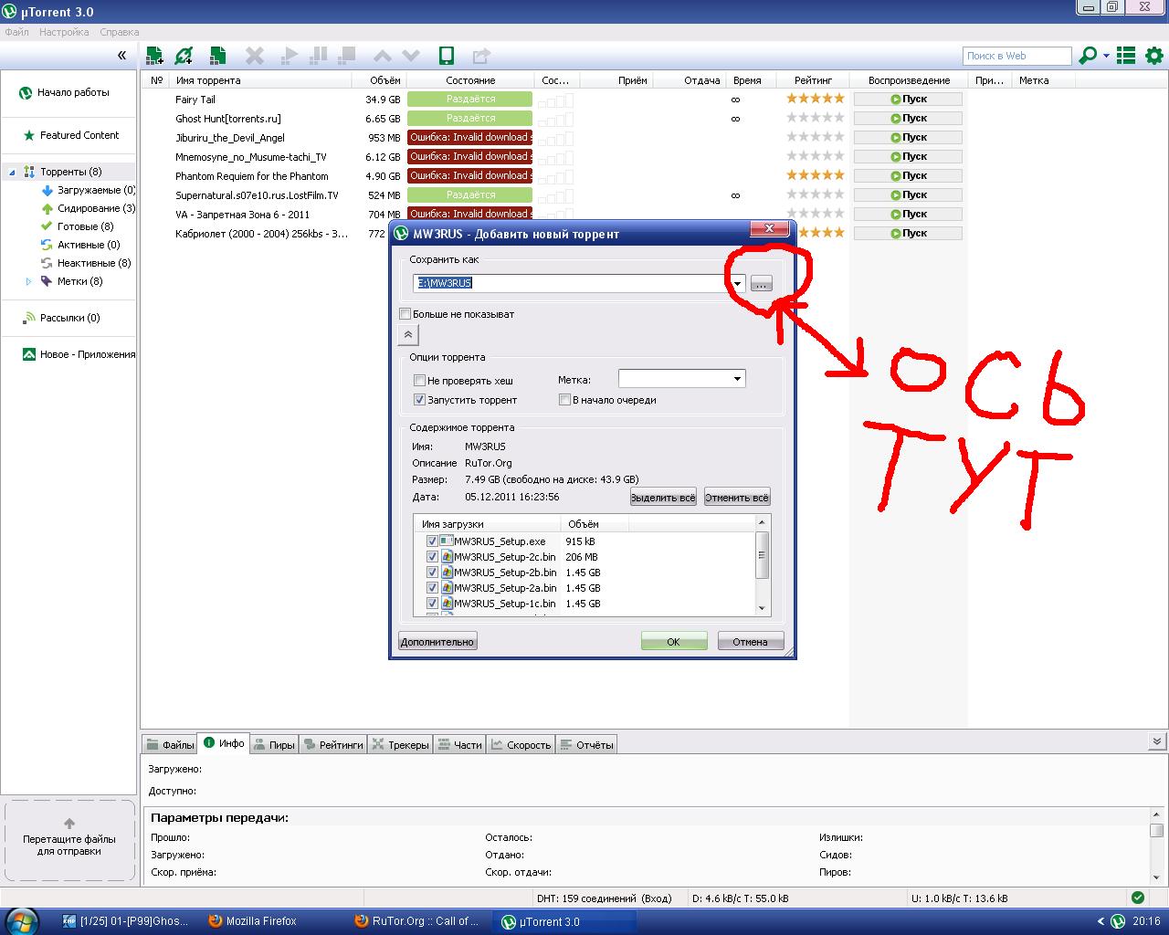This screenshot has height=935, width=1169.
Task: Click the Add Torrent from URL icon
Action: 184,56
